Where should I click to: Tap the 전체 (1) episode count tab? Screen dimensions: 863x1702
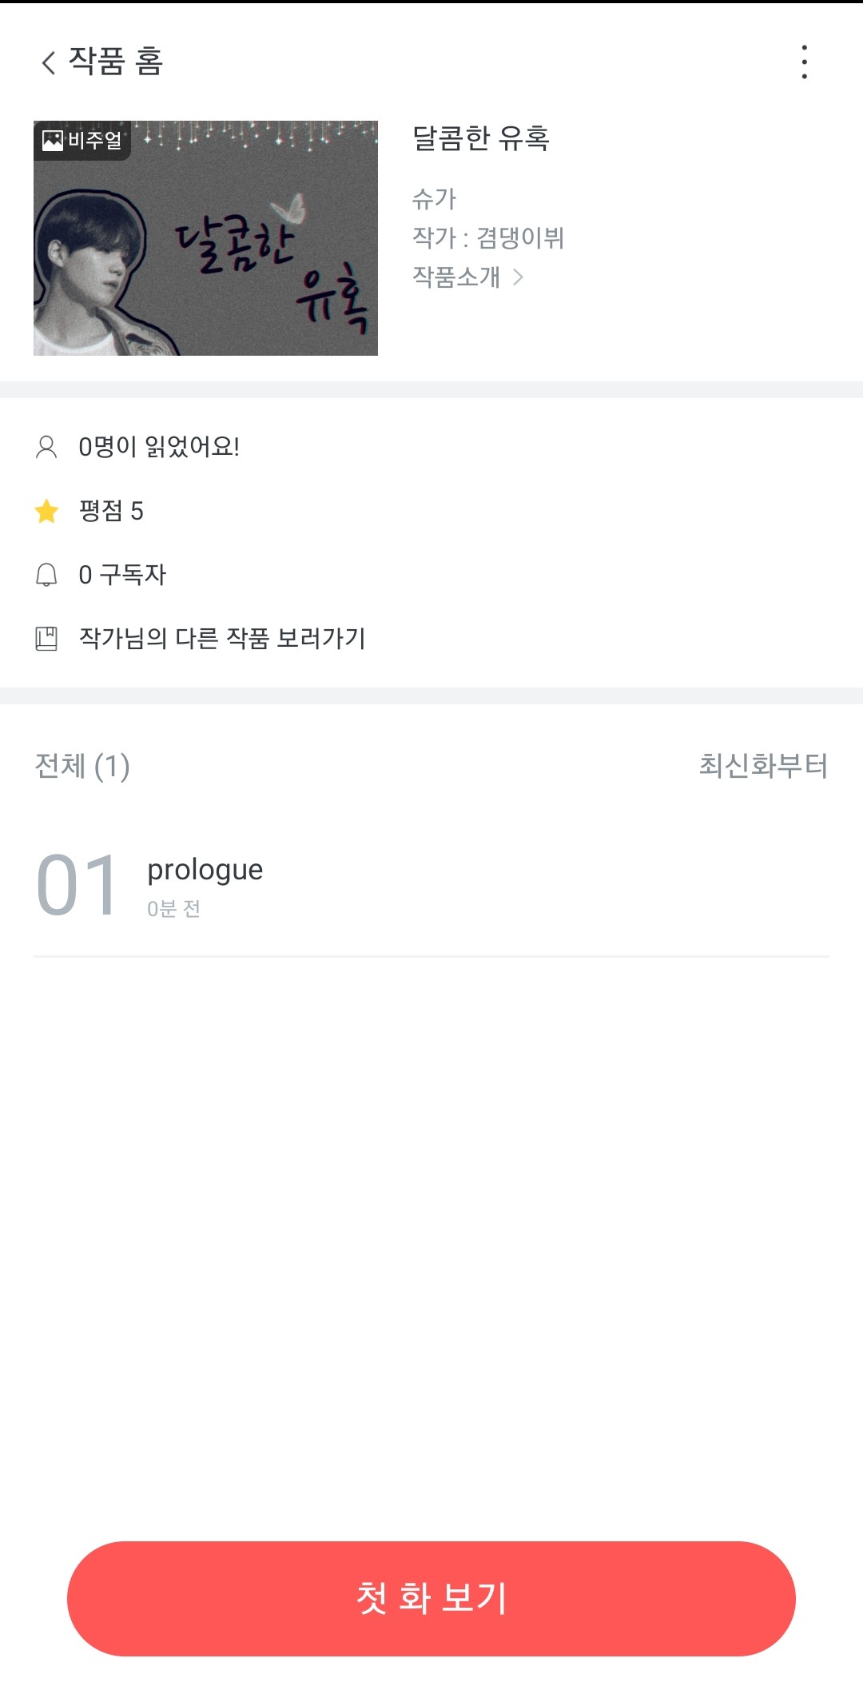click(82, 766)
